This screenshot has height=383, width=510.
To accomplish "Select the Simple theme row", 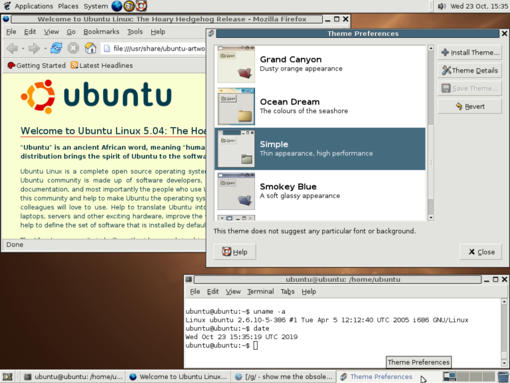I will (x=319, y=149).
